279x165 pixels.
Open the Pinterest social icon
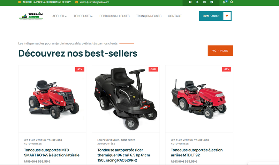(212, 2)
